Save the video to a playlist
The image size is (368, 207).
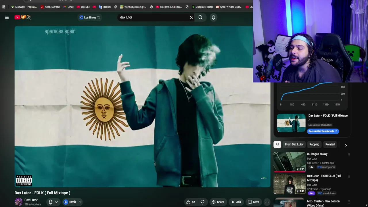(x=253, y=202)
